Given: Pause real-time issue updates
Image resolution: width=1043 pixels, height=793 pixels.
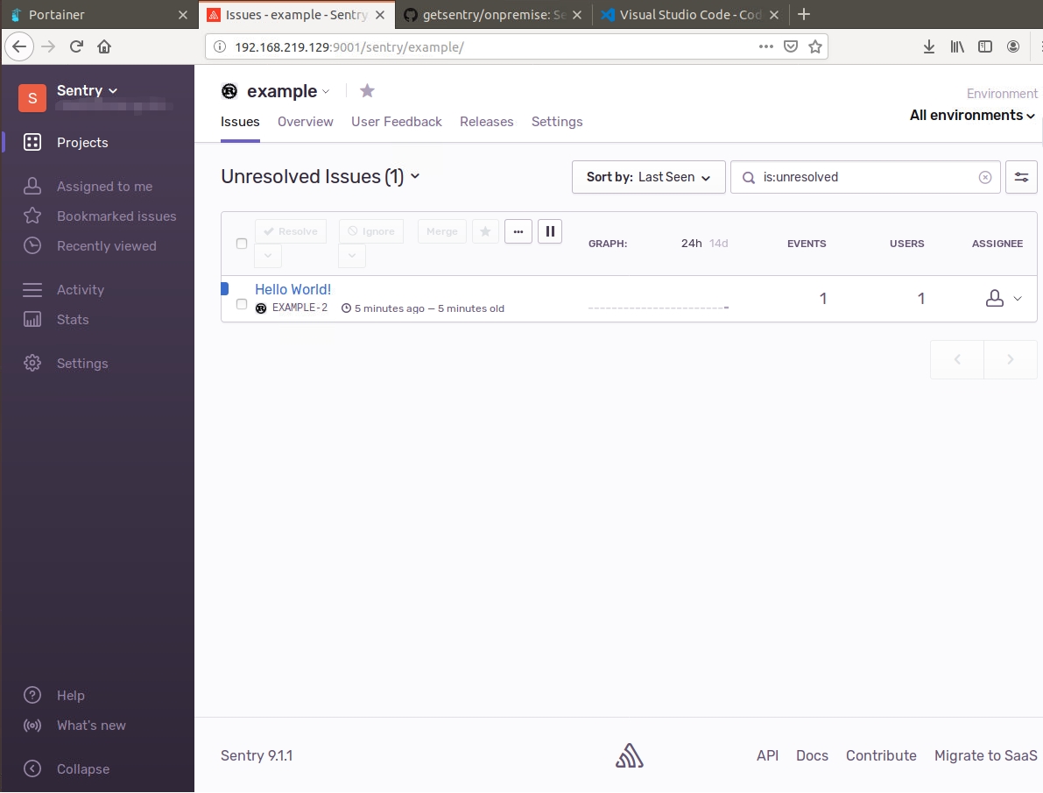Looking at the screenshot, I should 550,231.
